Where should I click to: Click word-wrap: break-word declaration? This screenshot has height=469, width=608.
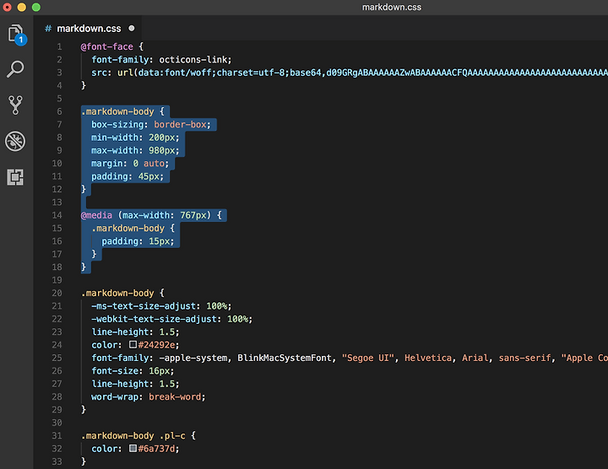click(149, 397)
